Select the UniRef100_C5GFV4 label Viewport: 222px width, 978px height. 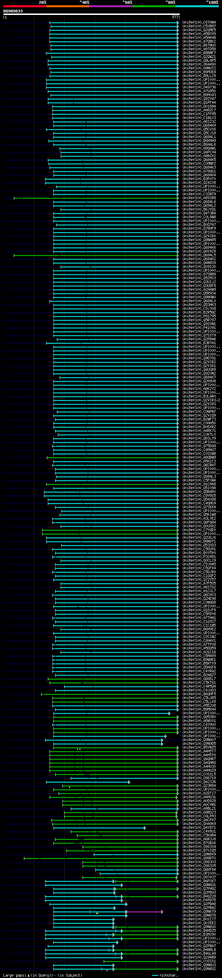(199, 568)
